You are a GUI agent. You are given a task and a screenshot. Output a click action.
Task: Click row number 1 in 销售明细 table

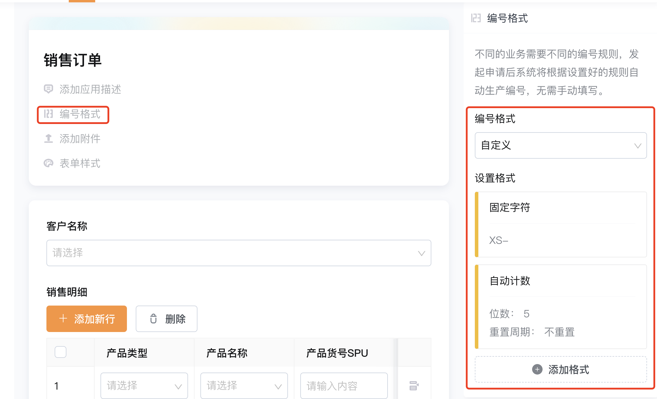tap(56, 386)
